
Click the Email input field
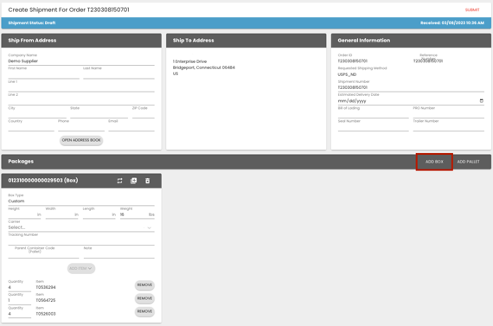pyautogui.click(x=131, y=127)
